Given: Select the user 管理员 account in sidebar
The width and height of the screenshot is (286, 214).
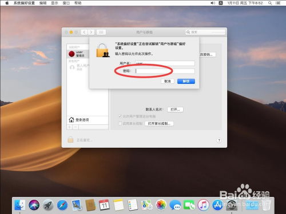Looking at the screenshot, I should tap(78, 54).
